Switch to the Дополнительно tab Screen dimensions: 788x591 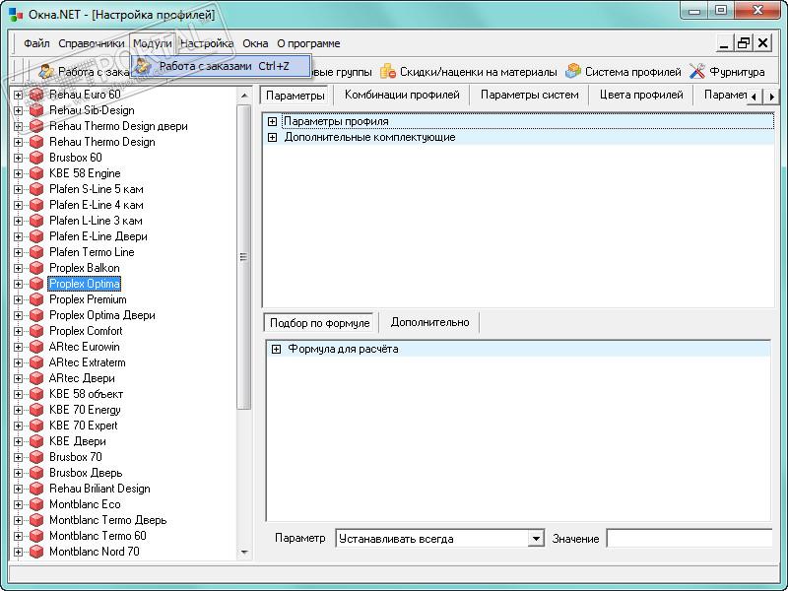(429, 323)
